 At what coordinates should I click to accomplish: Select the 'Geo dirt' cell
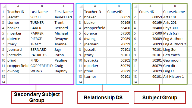tap(175, 66)
